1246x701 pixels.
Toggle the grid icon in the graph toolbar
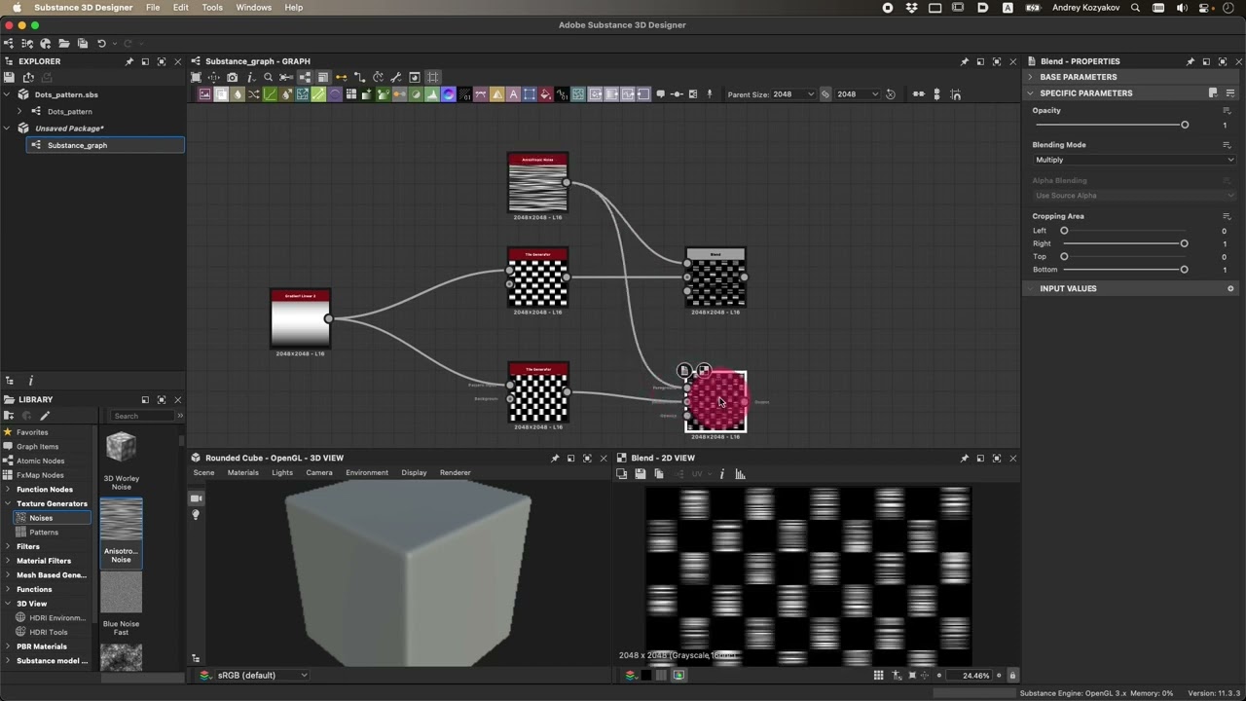pos(433,77)
